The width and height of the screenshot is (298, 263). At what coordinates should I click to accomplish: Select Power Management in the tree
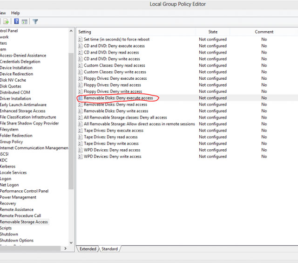(x=18, y=197)
